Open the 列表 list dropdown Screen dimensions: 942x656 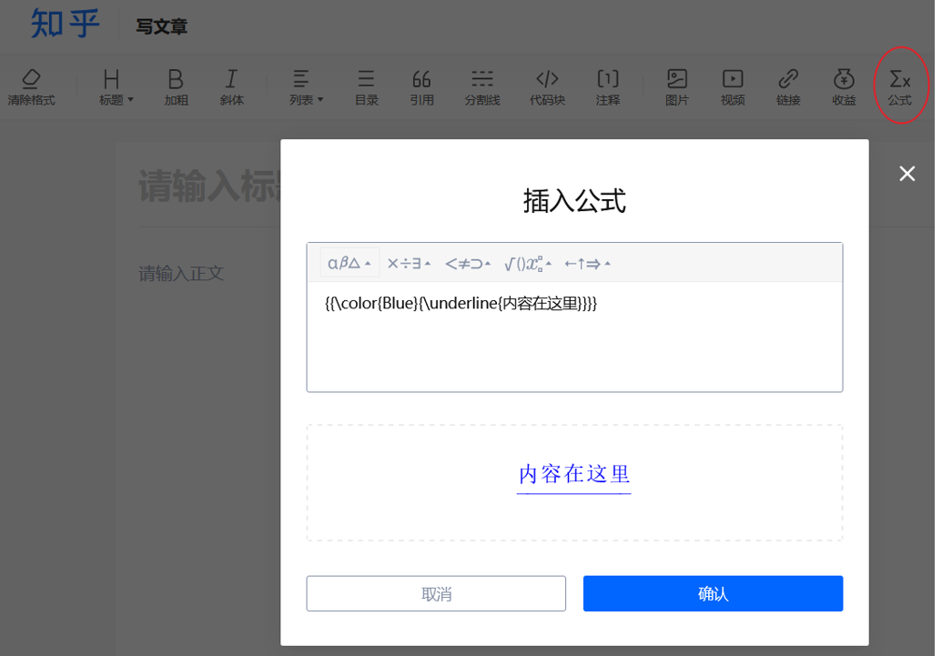coord(306,87)
